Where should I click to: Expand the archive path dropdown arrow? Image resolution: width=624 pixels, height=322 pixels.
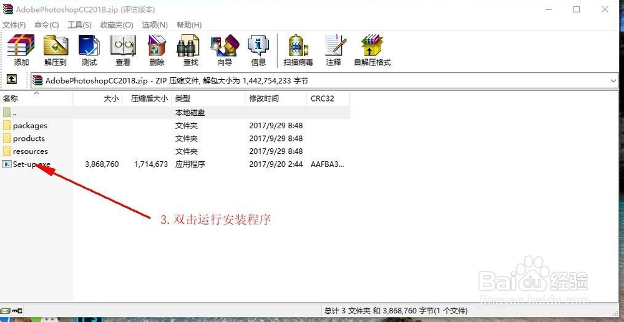tap(613, 80)
